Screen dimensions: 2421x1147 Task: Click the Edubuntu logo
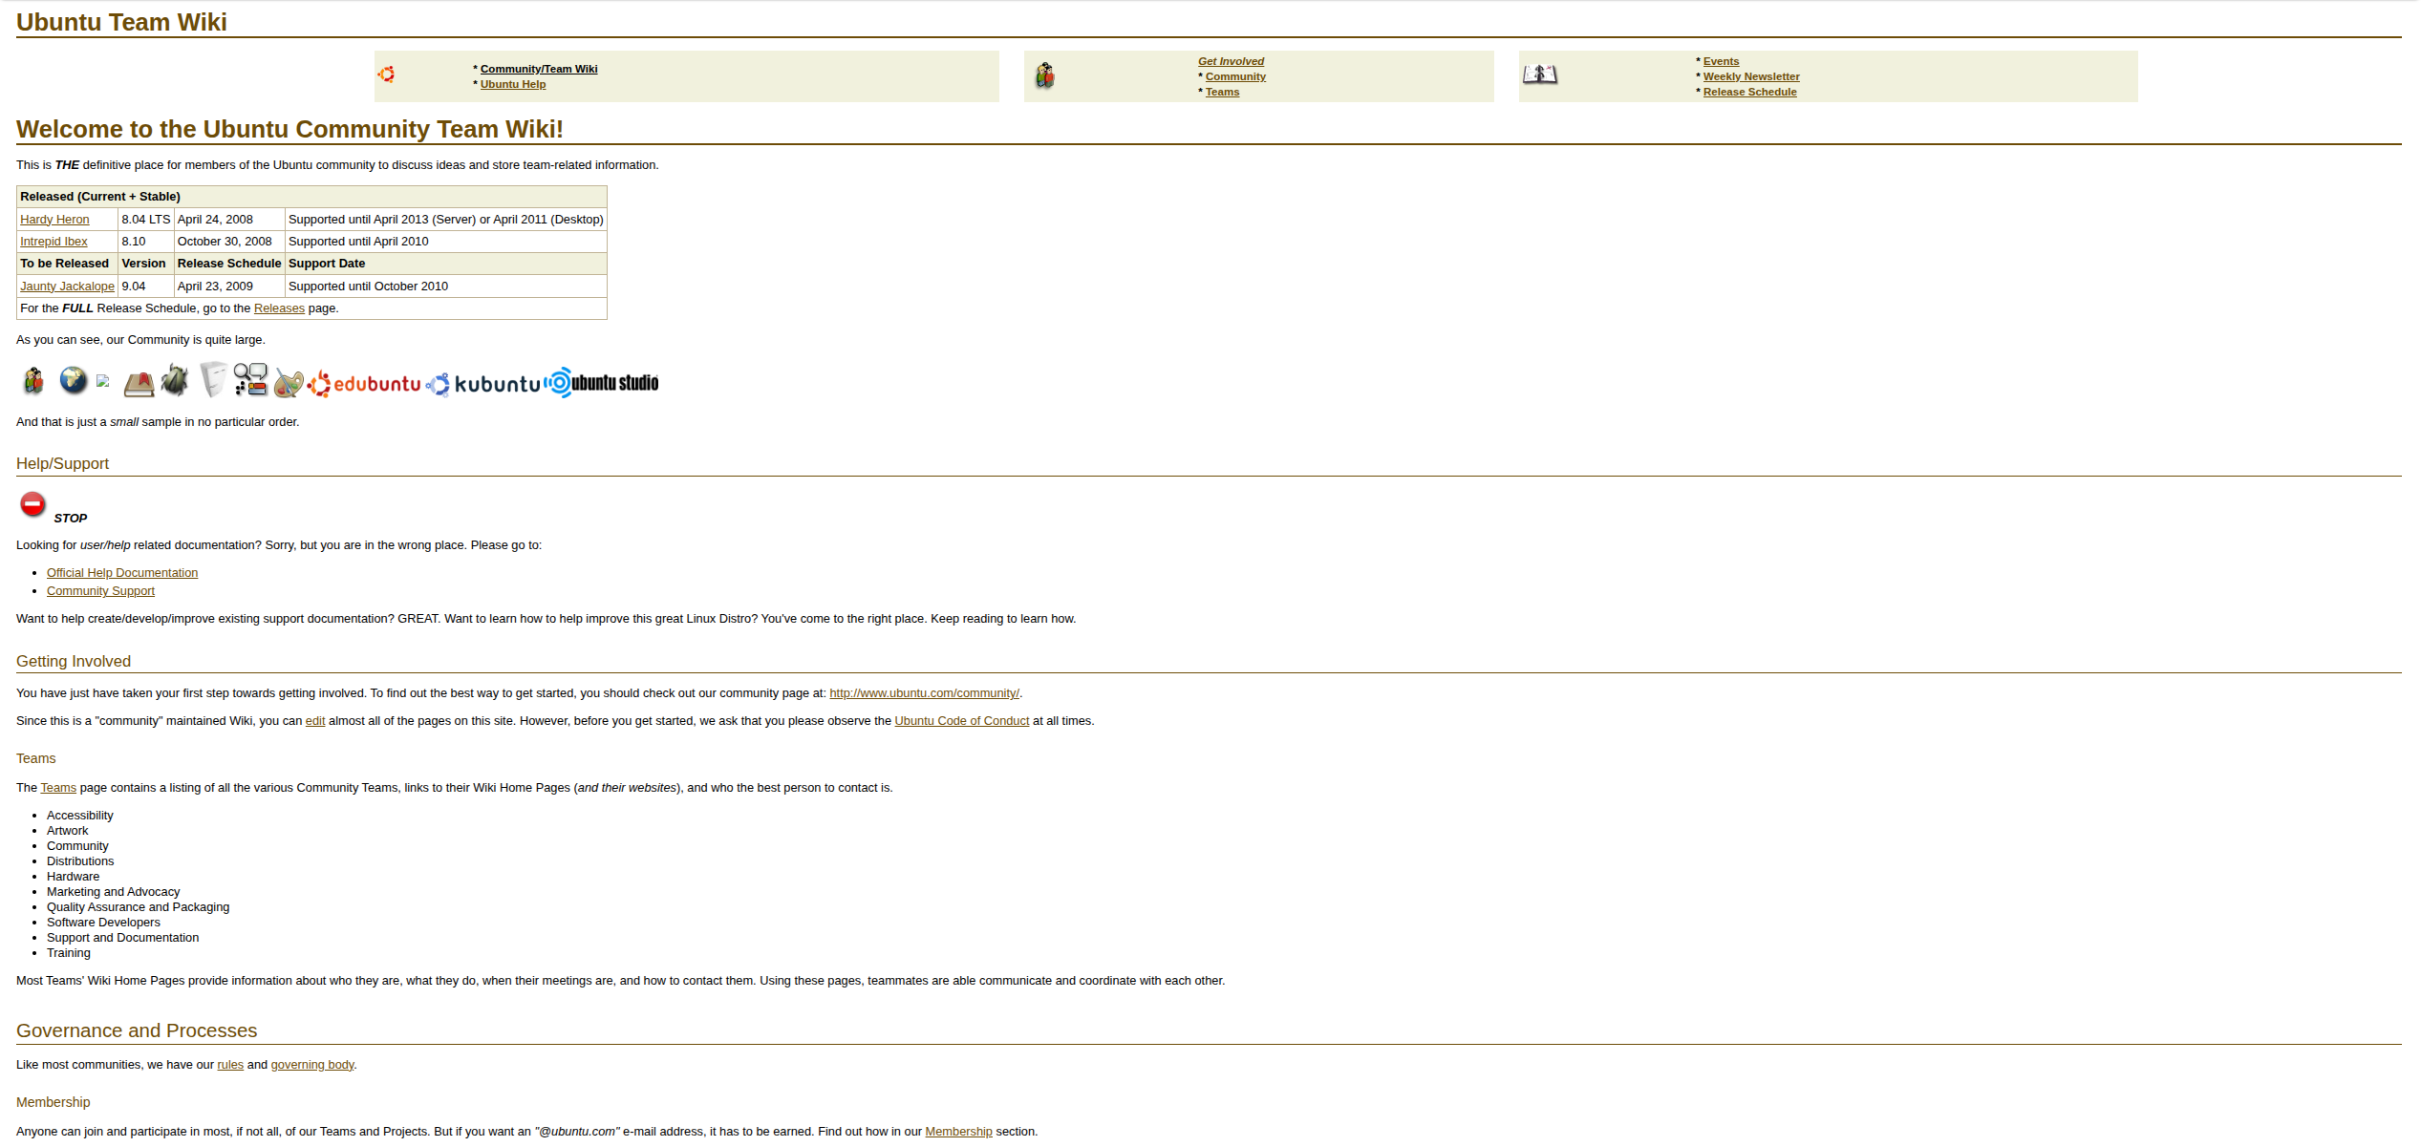point(364,384)
